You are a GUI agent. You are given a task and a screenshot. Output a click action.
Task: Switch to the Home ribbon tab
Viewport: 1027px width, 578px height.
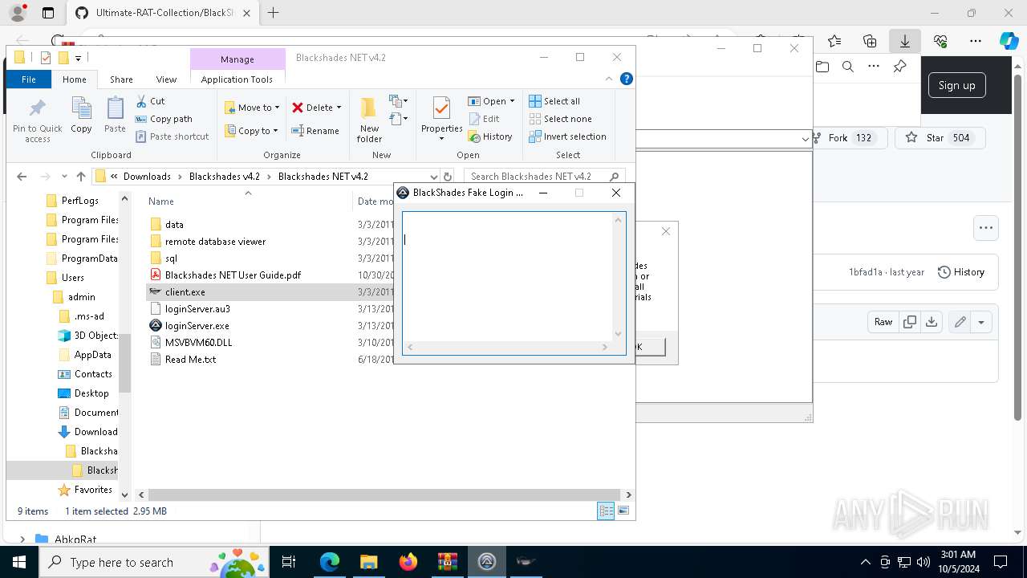tap(74, 79)
